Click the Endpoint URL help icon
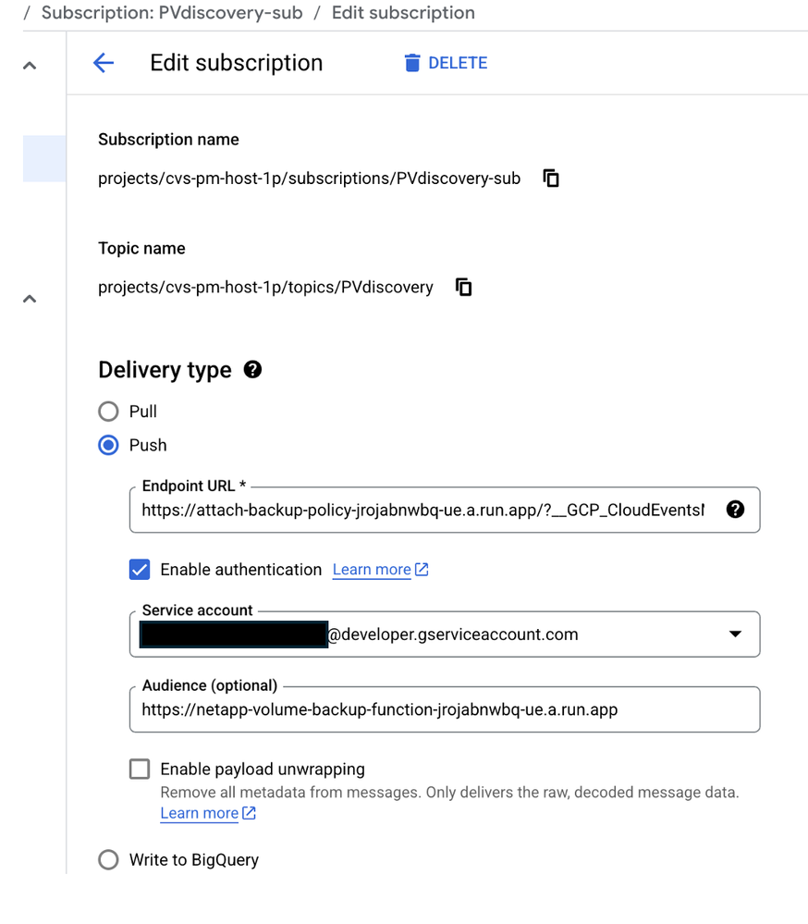The width and height of the screenshot is (808, 924). click(735, 509)
